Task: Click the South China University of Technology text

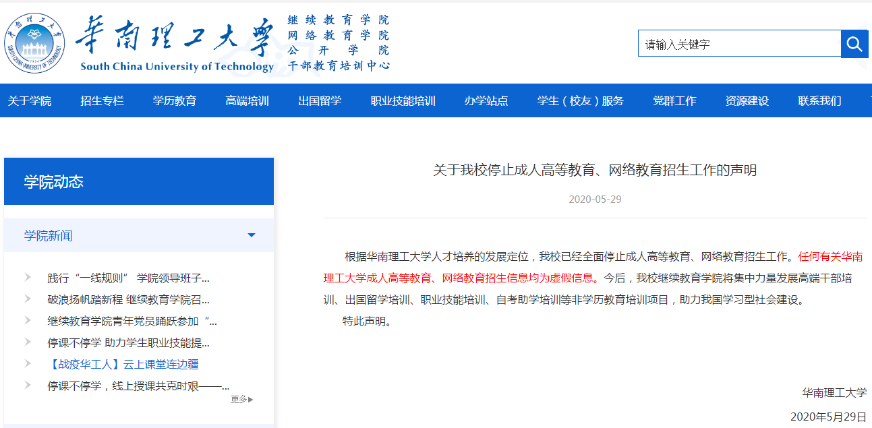Action: pyautogui.click(x=177, y=66)
